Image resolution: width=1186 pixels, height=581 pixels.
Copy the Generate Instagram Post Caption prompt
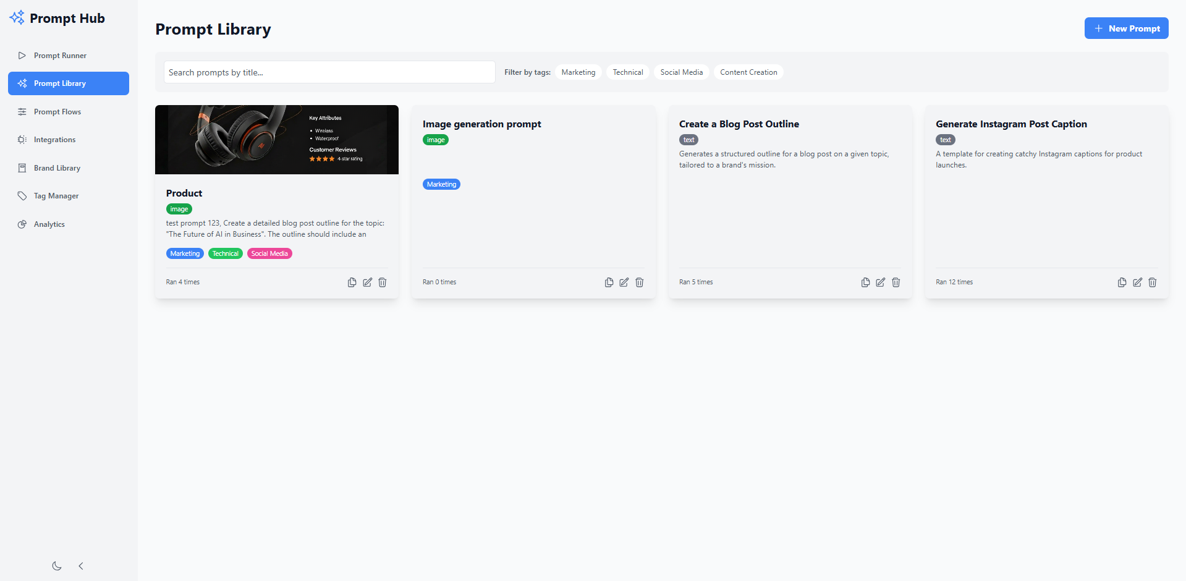click(x=1122, y=282)
